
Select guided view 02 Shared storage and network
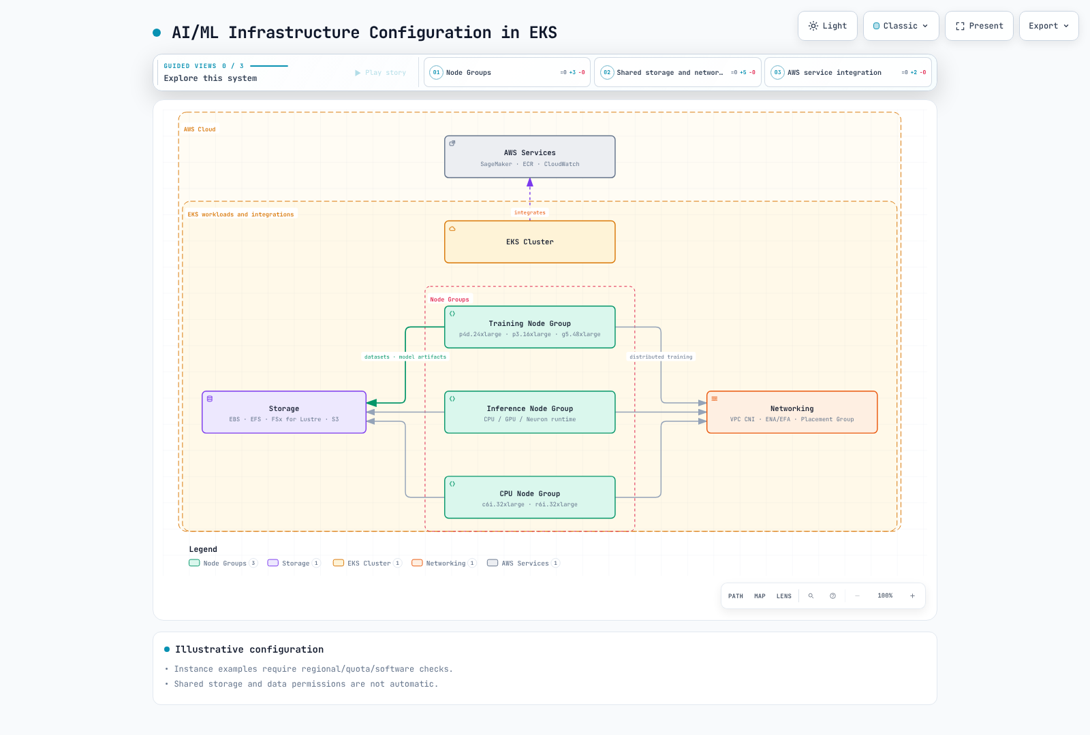point(678,72)
